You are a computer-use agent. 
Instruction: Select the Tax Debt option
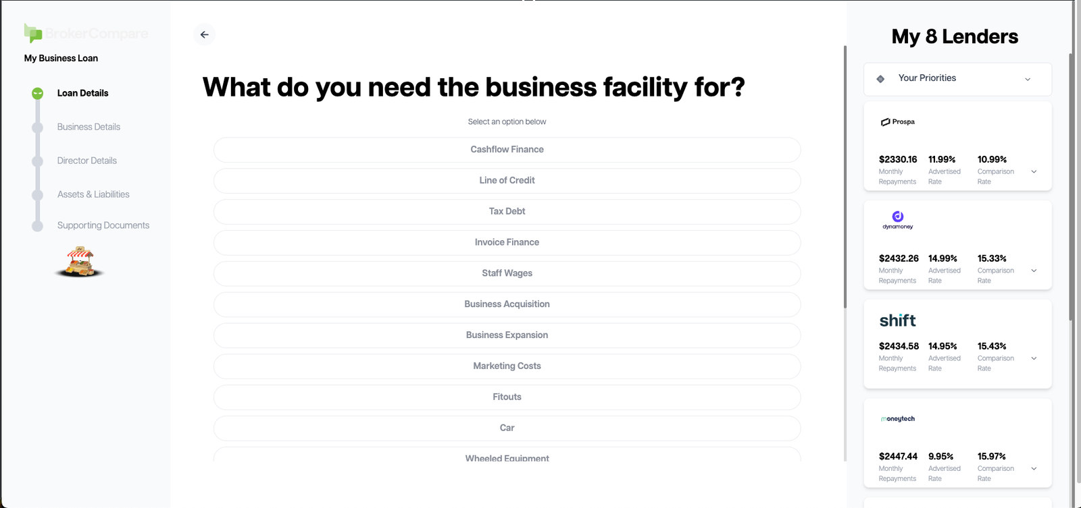tap(507, 212)
